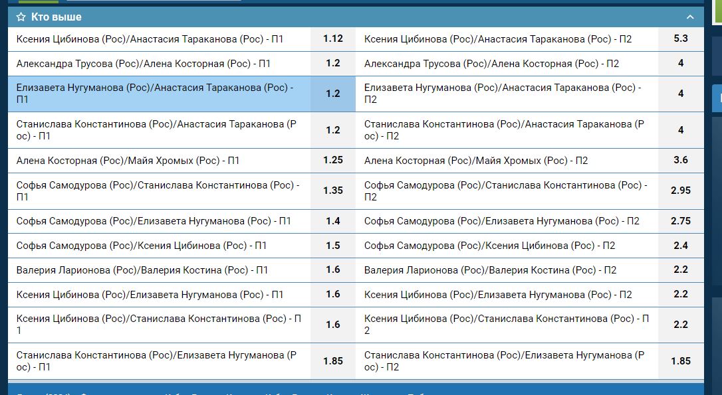Screen dimensions: 722x395
Task: Choose 2.75 for Самодурова/Нугуманова П2
Action: (681, 221)
